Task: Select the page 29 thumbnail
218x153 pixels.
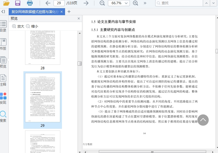Action: pyautogui.click(x=43, y=98)
